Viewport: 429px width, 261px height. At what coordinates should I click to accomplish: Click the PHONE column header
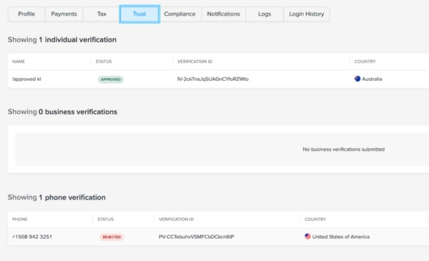20,219
